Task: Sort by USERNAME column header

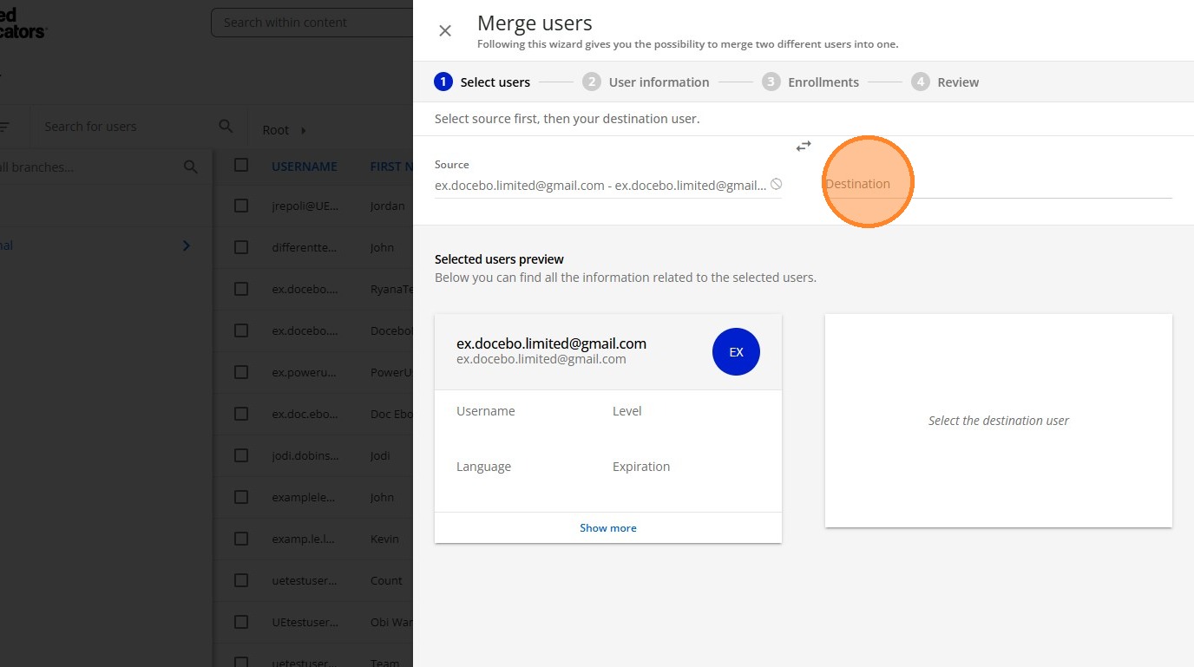Action: click(x=305, y=167)
